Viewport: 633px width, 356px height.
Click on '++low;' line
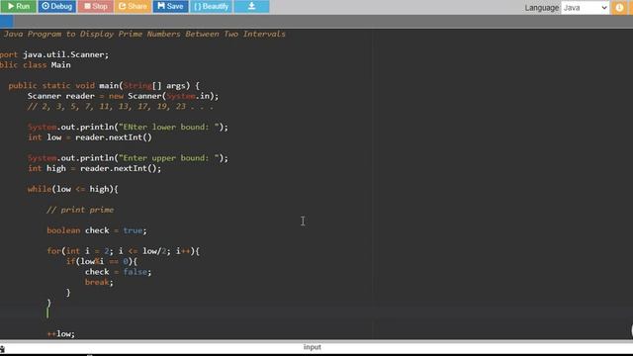coord(61,334)
